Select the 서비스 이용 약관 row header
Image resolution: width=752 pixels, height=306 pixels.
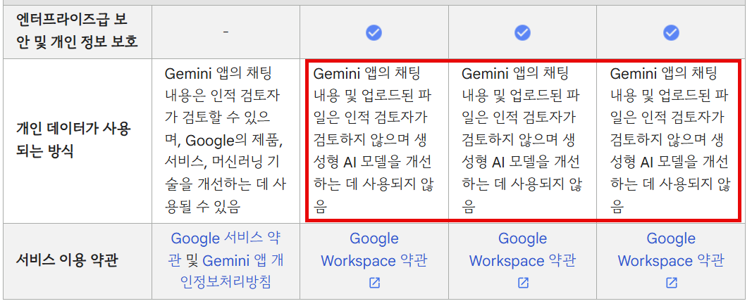(x=67, y=260)
